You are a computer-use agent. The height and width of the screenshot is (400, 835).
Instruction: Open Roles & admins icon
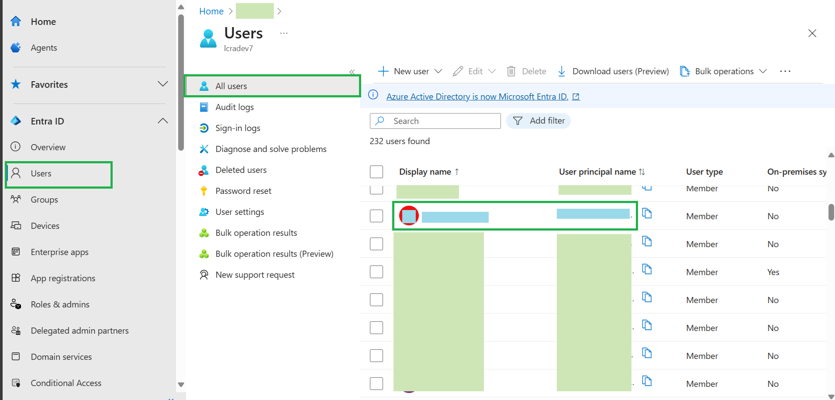16,304
